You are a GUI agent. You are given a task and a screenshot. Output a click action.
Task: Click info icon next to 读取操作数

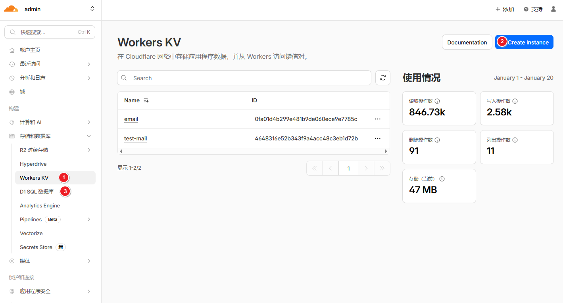[437, 101]
